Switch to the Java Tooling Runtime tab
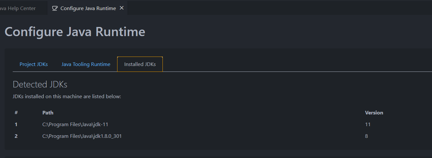The width and height of the screenshot is (432, 158). pyautogui.click(x=86, y=64)
